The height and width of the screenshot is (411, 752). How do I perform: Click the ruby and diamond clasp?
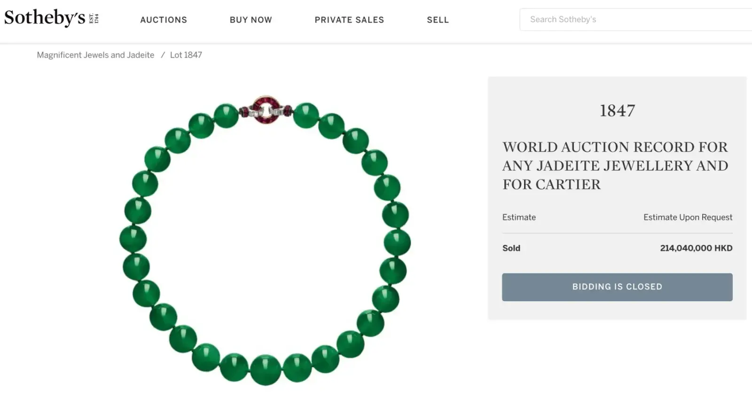click(266, 110)
